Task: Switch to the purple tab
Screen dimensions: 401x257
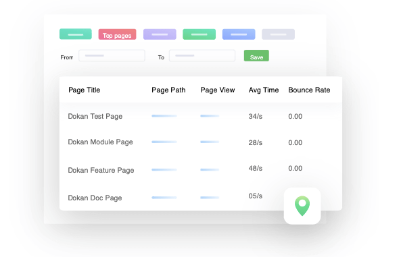Action: click(x=160, y=34)
